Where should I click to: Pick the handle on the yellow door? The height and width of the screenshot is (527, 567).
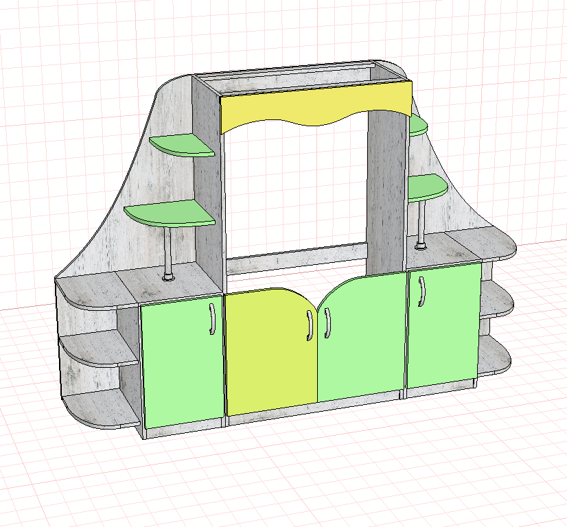coord(310,325)
